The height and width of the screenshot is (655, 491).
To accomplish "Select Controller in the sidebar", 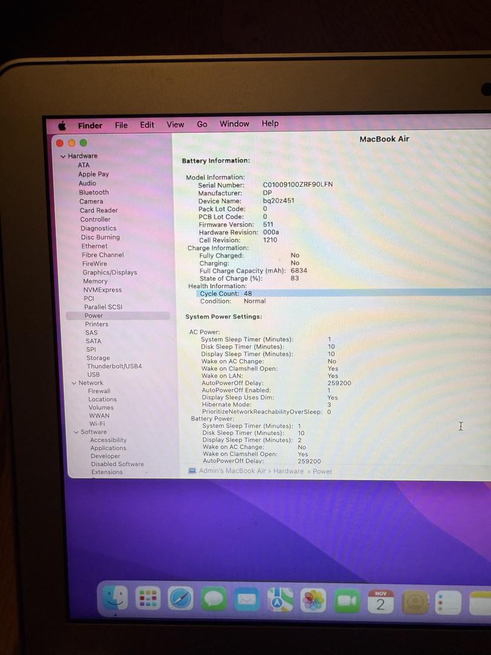I will click(x=95, y=220).
